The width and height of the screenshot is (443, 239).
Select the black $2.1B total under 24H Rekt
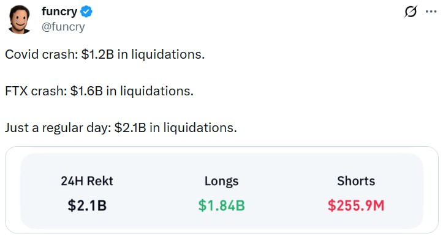(87, 205)
